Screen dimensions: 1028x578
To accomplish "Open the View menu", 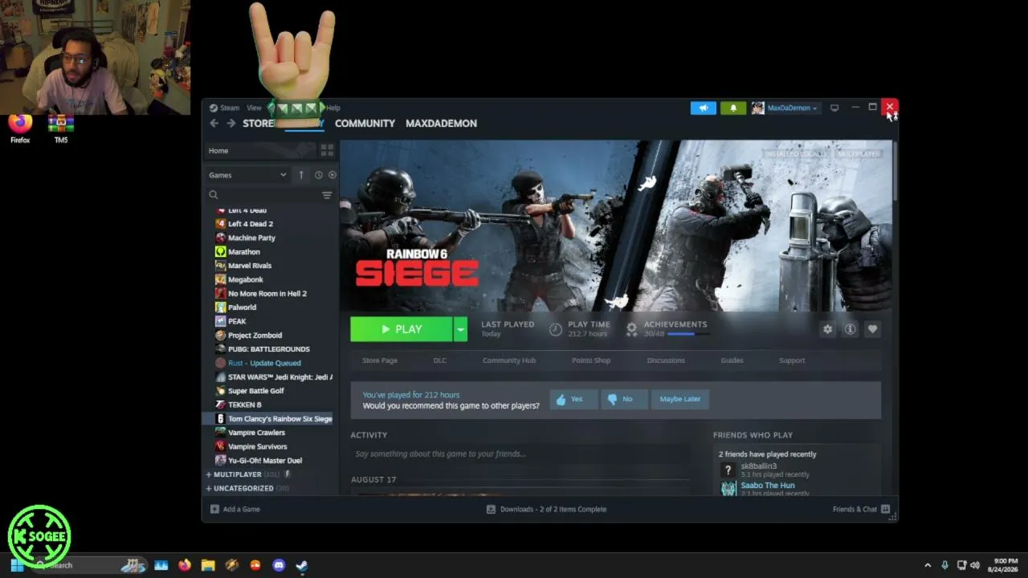I will (x=254, y=108).
